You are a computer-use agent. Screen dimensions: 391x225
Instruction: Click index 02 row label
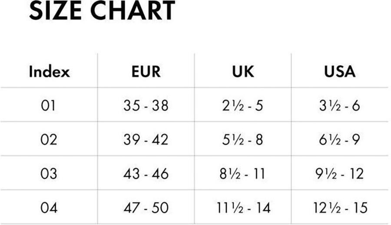pyautogui.click(x=49, y=140)
